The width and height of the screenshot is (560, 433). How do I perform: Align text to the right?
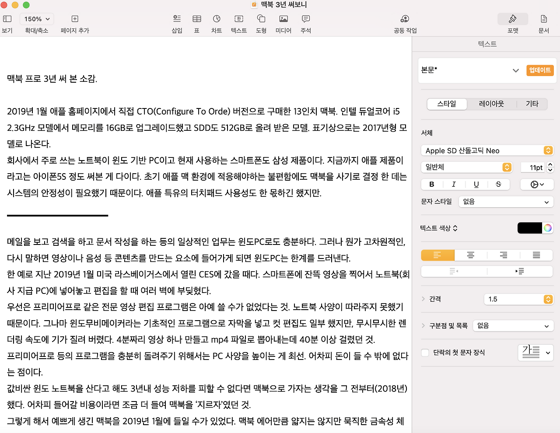(504, 255)
